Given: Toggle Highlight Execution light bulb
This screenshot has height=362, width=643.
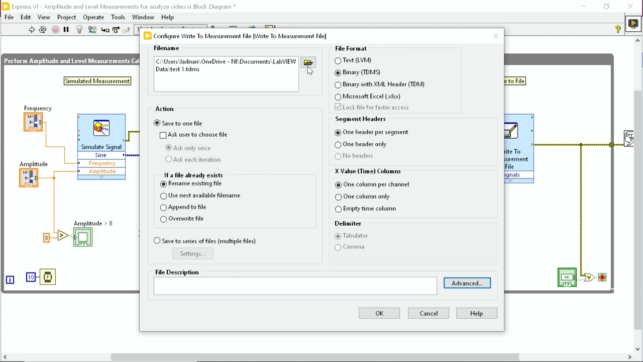Looking at the screenshot, I should click(x=79, y=30).
